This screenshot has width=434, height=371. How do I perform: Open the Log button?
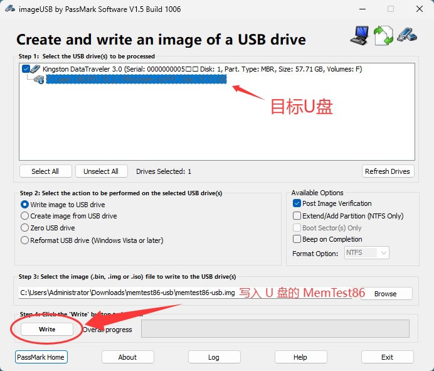pyautogui.click(x=214, y=357)
